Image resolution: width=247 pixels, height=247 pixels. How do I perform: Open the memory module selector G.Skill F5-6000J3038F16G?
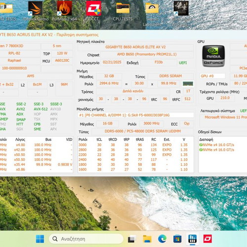pyautogui.click(x=135, y=115)
